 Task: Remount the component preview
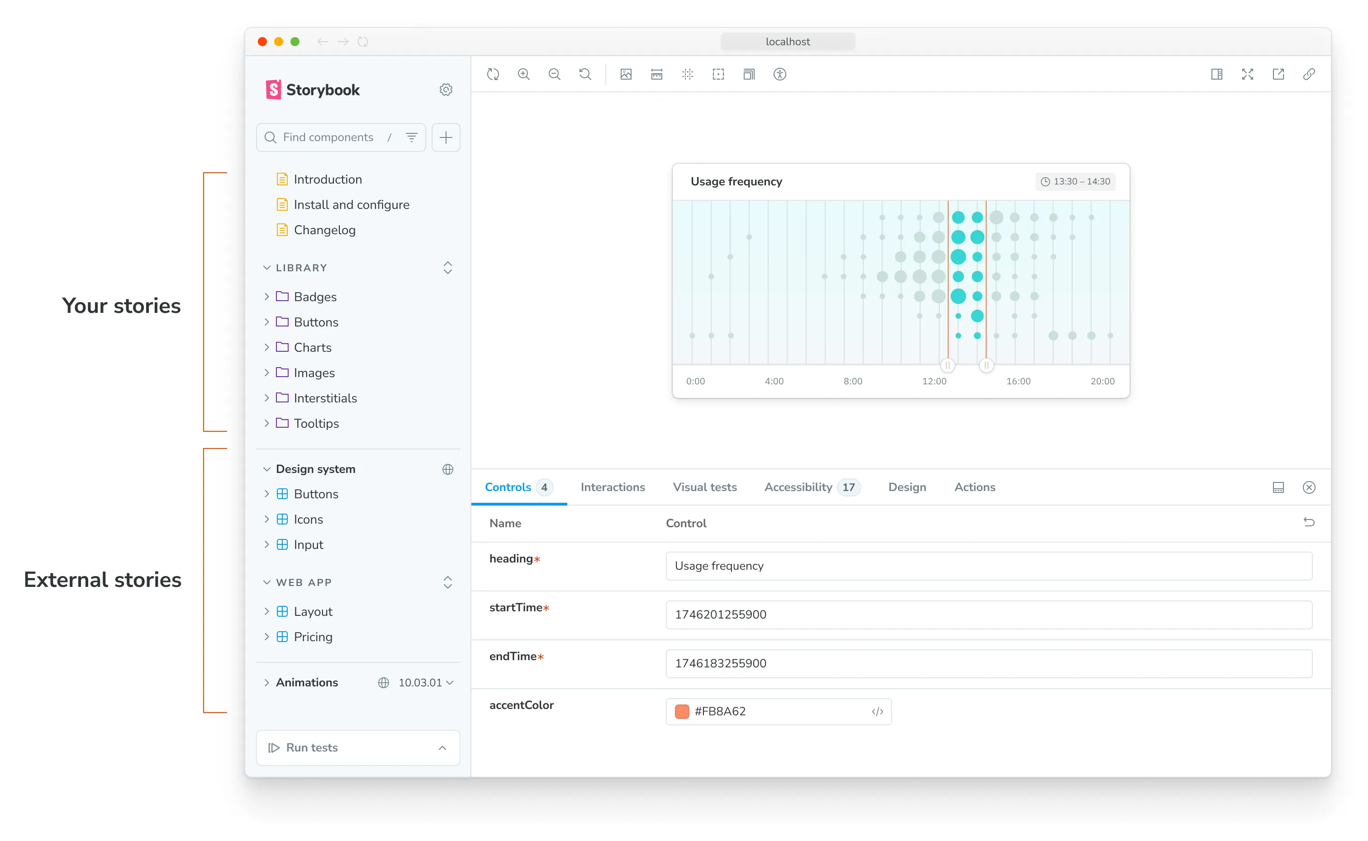493,74
